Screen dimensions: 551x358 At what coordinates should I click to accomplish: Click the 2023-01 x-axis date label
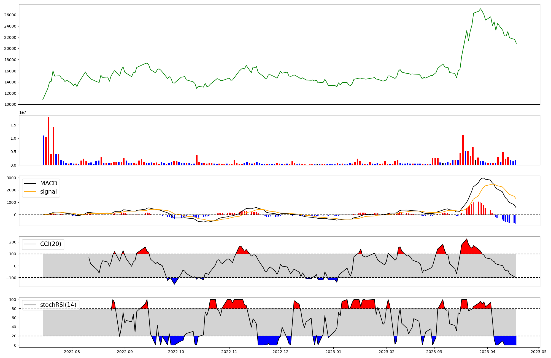click(333, 351)
